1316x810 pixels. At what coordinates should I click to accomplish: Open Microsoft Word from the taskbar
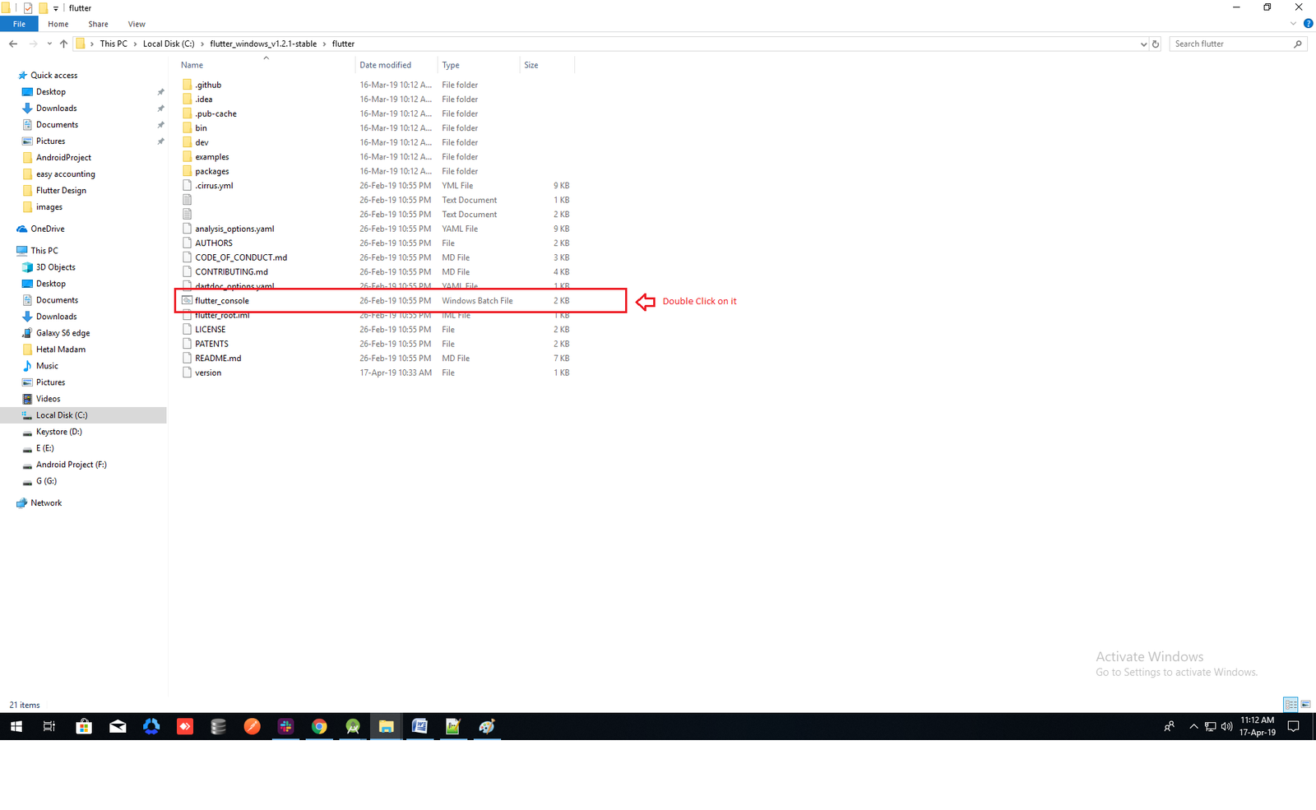tap(419, 726)
